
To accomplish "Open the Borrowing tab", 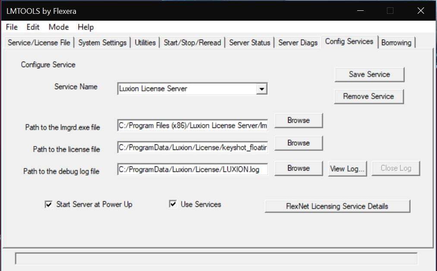I will (396, 43).
